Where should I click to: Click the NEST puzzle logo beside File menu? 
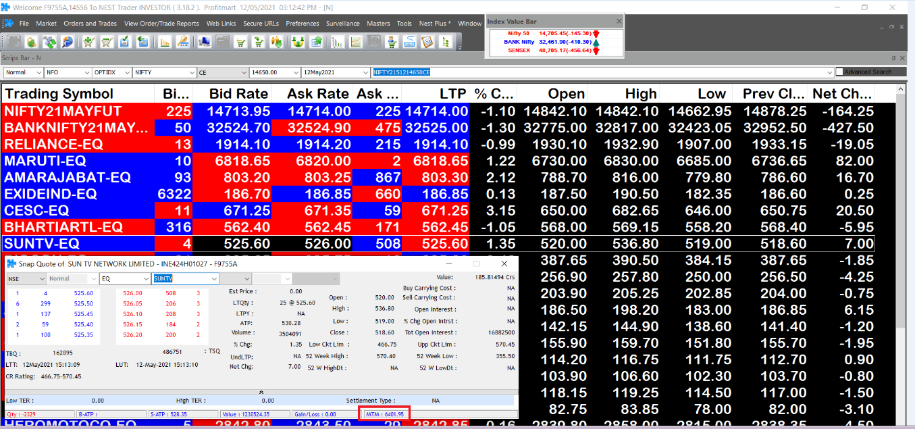tap(9, 23)
